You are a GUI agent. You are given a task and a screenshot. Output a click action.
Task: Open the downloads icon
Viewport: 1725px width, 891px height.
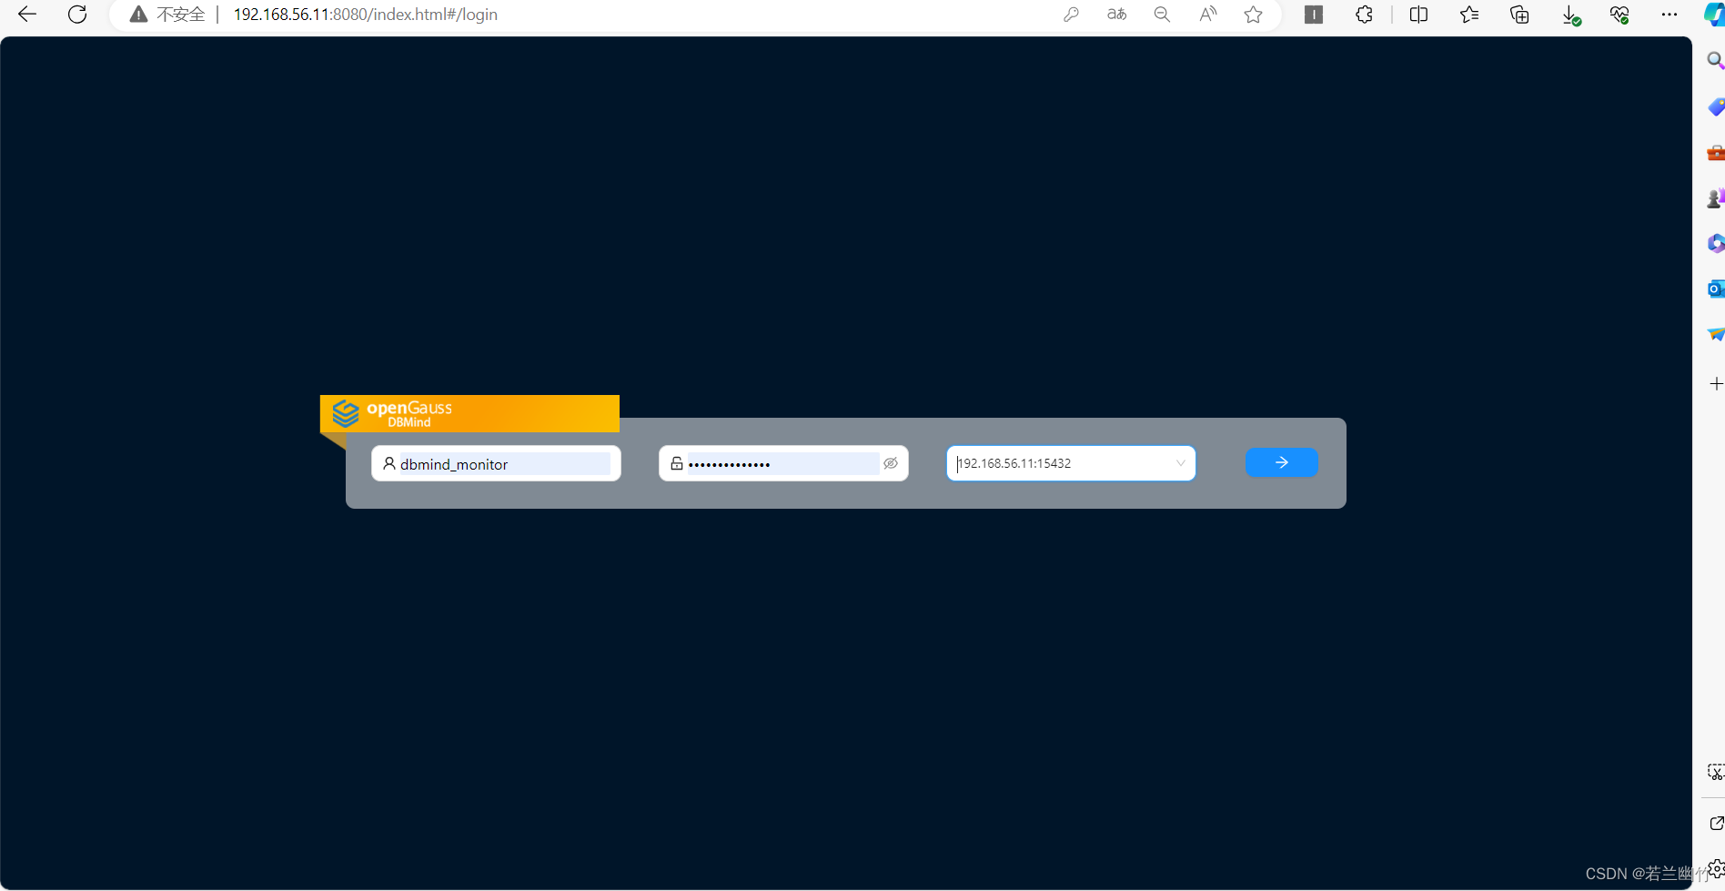(x=1570, y=15)
